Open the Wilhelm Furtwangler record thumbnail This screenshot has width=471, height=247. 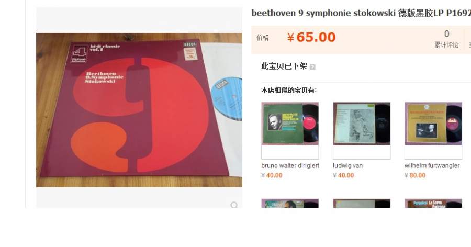point(433,124)
